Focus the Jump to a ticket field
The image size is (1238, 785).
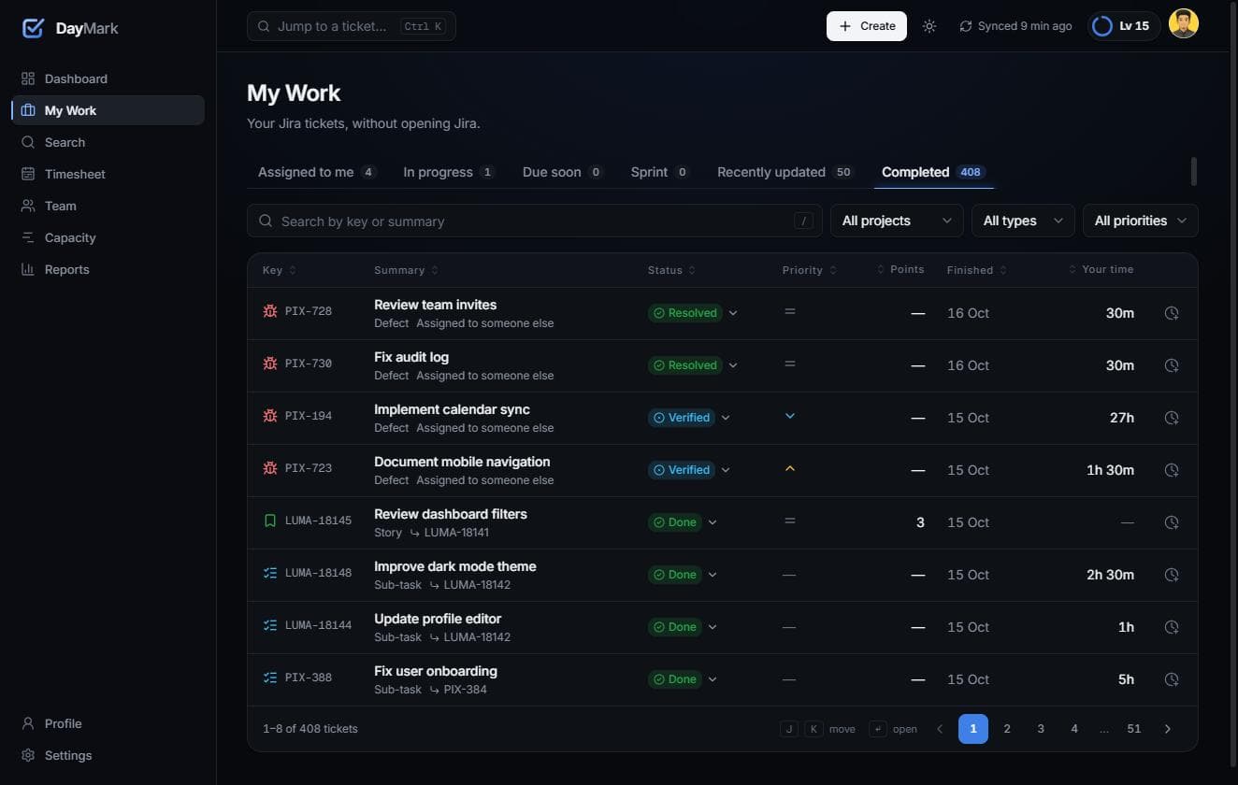352,26
